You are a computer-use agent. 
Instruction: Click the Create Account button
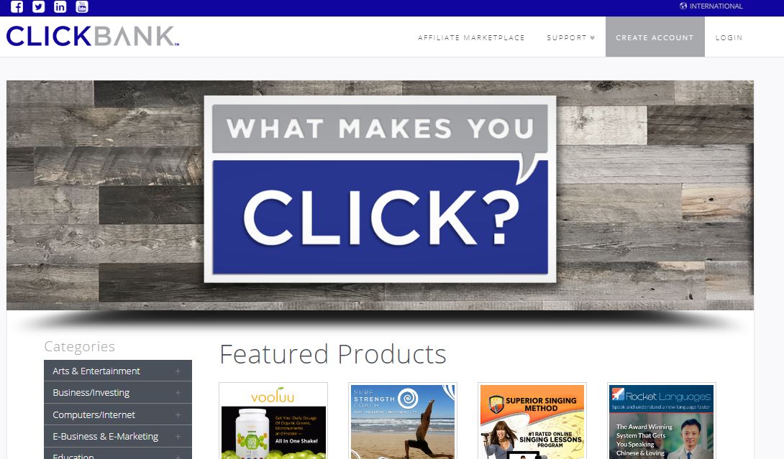point(655,37)
